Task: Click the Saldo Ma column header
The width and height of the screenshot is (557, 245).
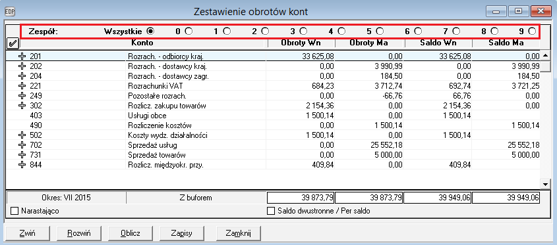Action: point(506,43)
